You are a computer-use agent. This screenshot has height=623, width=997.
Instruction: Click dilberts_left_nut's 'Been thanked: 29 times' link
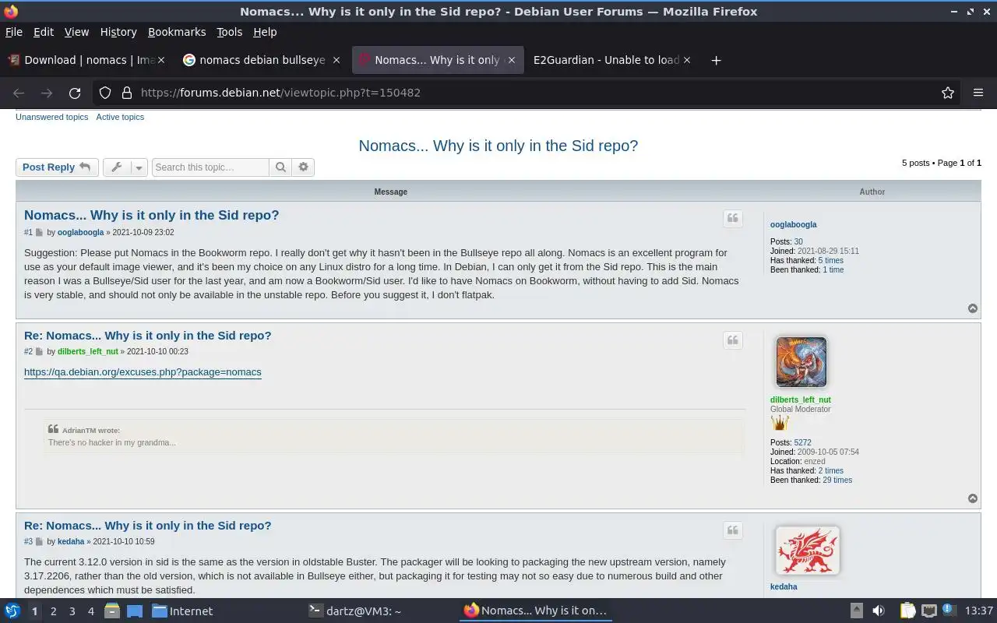coord(837,480)
